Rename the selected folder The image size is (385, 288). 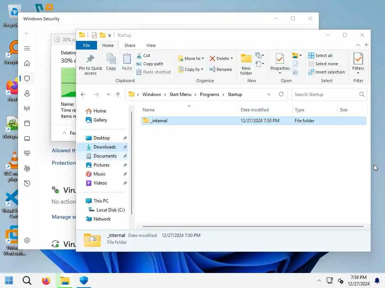(x=220, y=69)
